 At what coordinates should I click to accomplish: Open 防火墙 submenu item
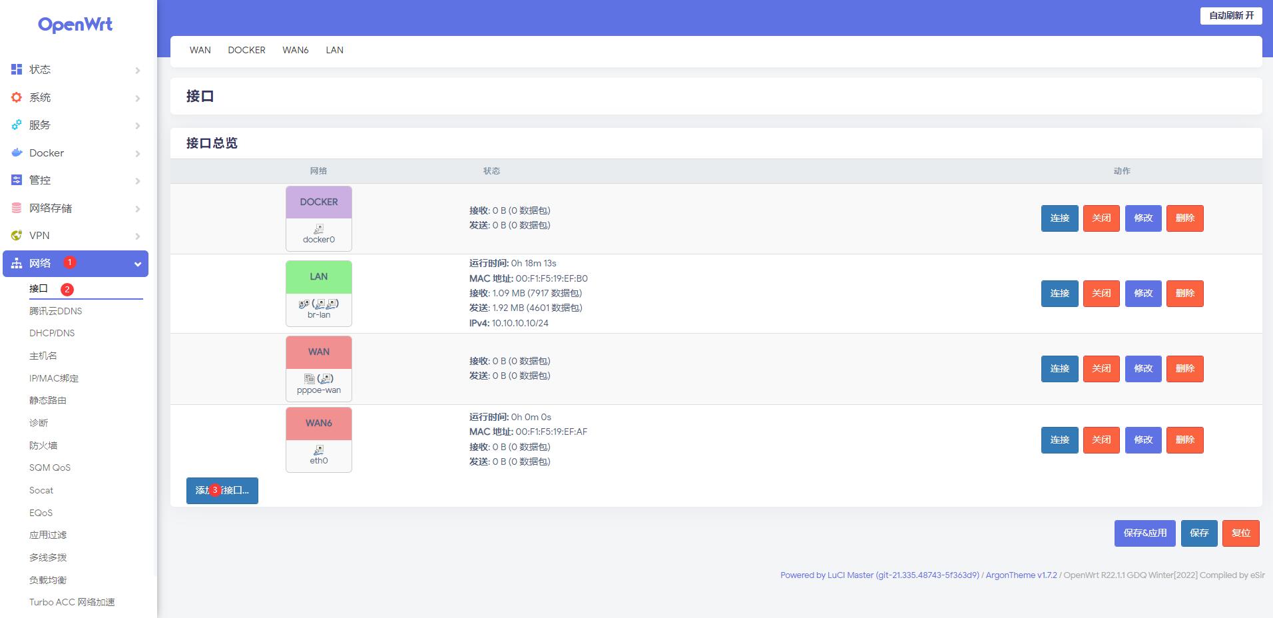click(43, 446)
